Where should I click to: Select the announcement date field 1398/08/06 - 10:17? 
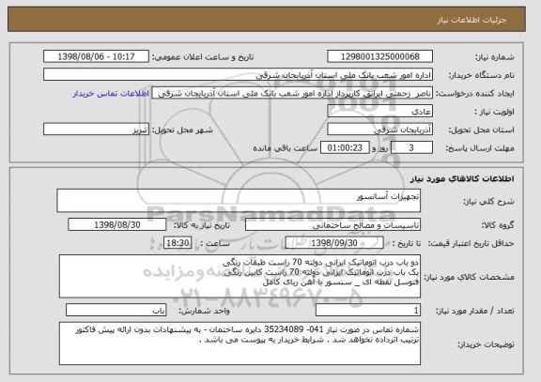pyautogui.click(x=96, y=56)
